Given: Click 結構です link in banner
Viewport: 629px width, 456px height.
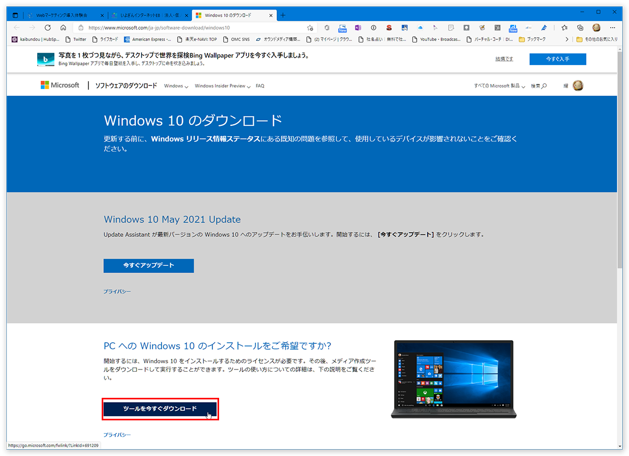Looking at the screenshot, I should [504, 59].
